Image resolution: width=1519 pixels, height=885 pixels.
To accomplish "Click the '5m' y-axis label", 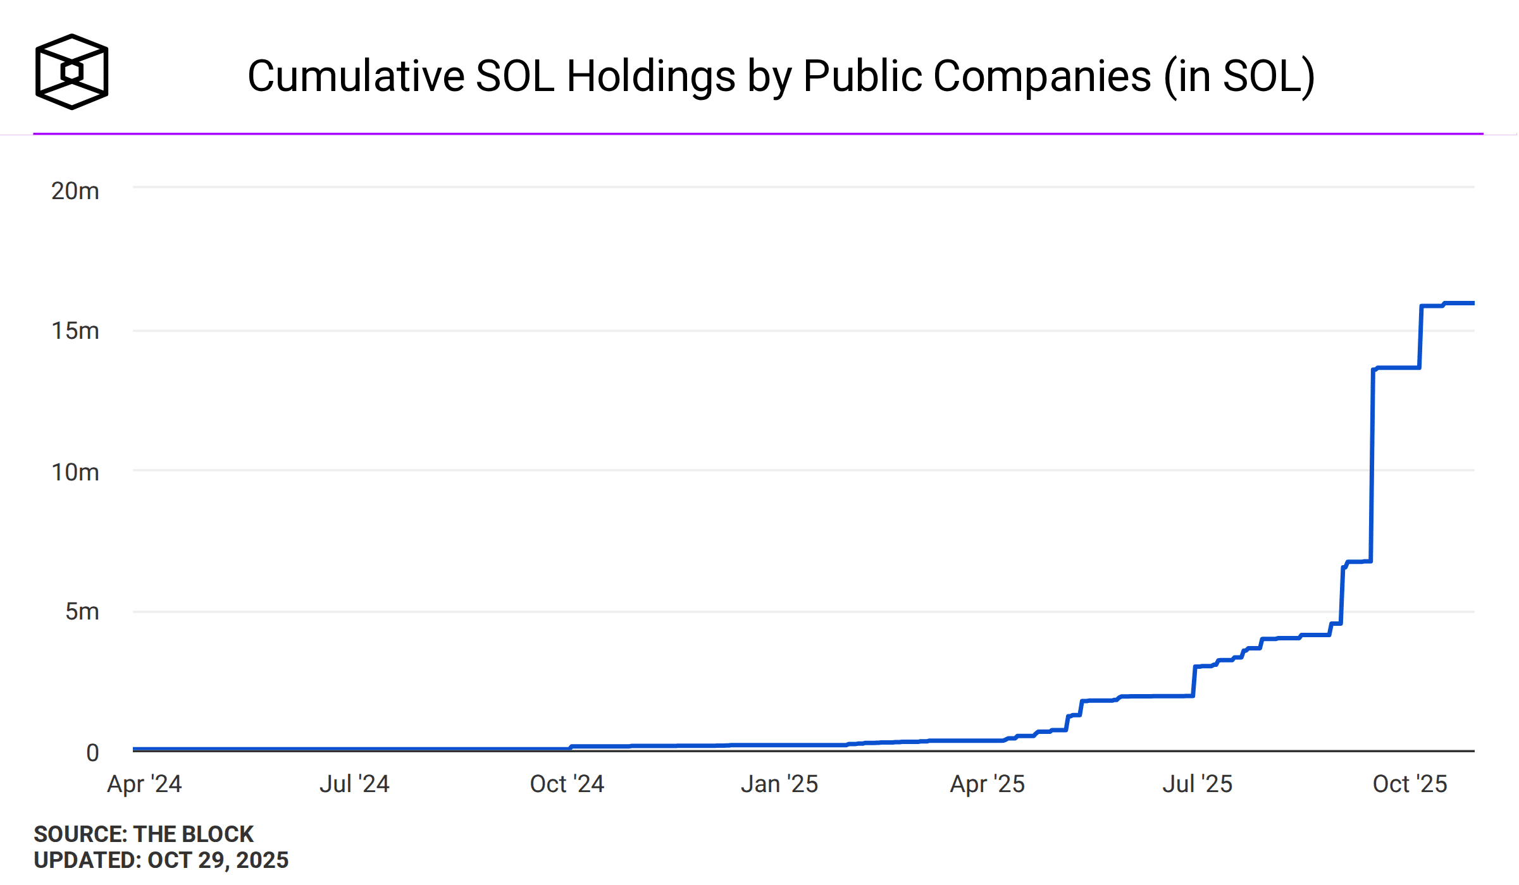I will [83, 611].
